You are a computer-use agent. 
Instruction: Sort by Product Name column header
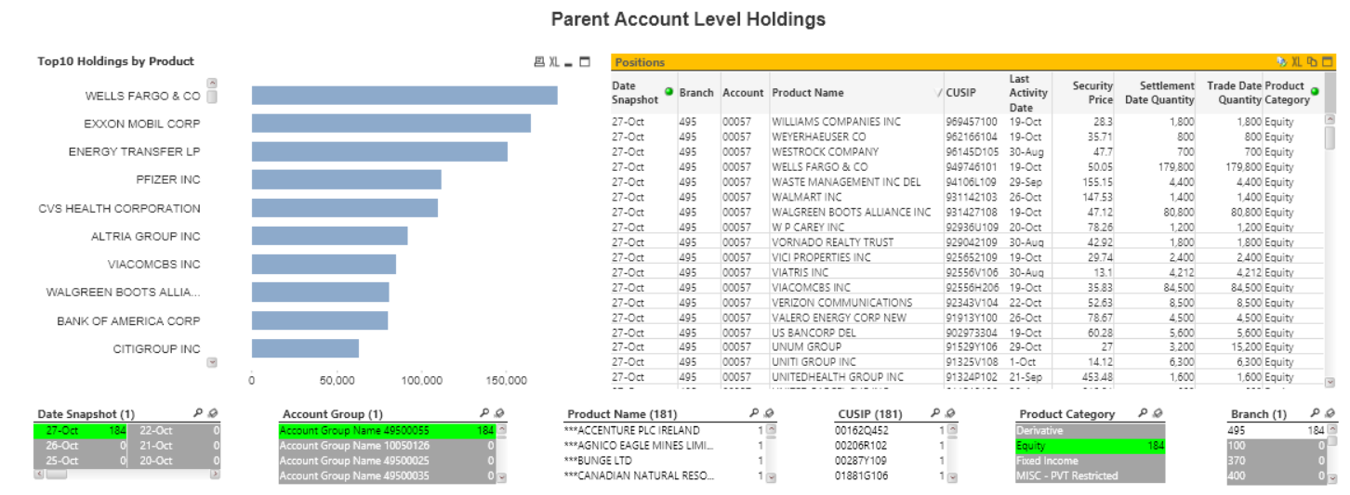[807, 93]
